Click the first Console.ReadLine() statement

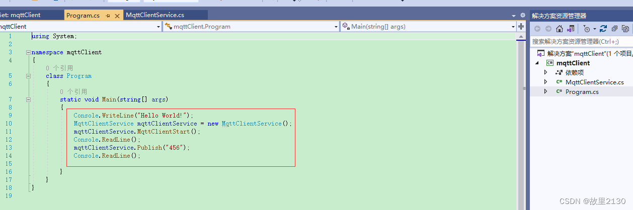point(107,140)
